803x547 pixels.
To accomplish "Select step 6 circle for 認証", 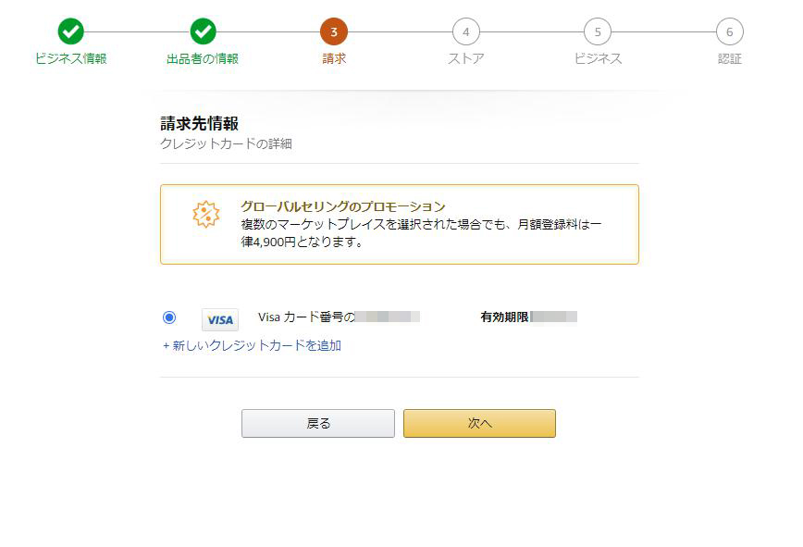I will point(730,31).
